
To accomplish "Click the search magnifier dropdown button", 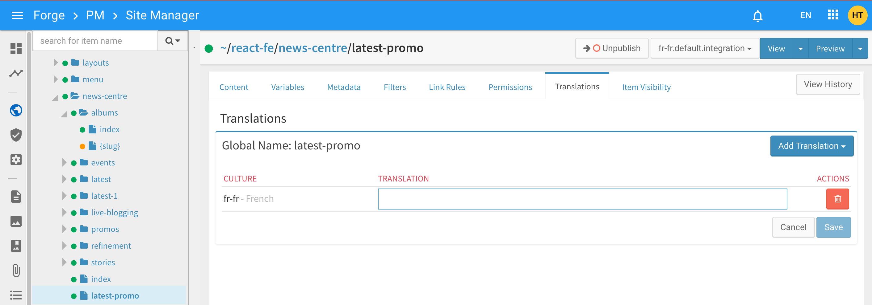I will (x=173, y=41).
